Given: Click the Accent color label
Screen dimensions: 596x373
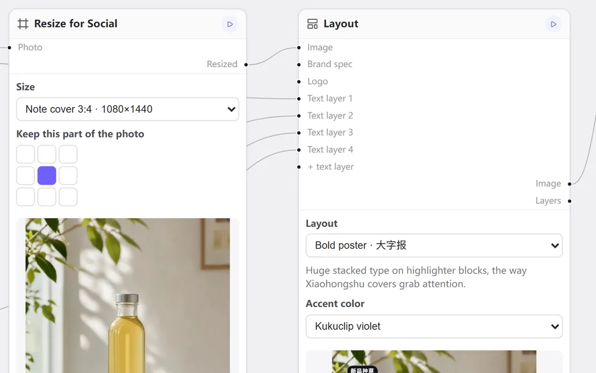Looking at the screenshot, I should point(335,304).
